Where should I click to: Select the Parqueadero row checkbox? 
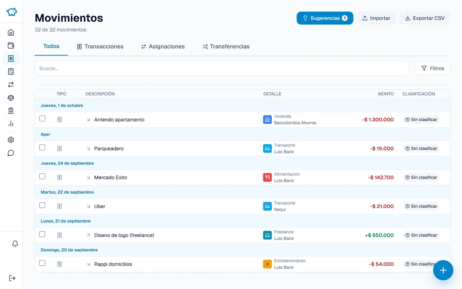pos(42,147)
